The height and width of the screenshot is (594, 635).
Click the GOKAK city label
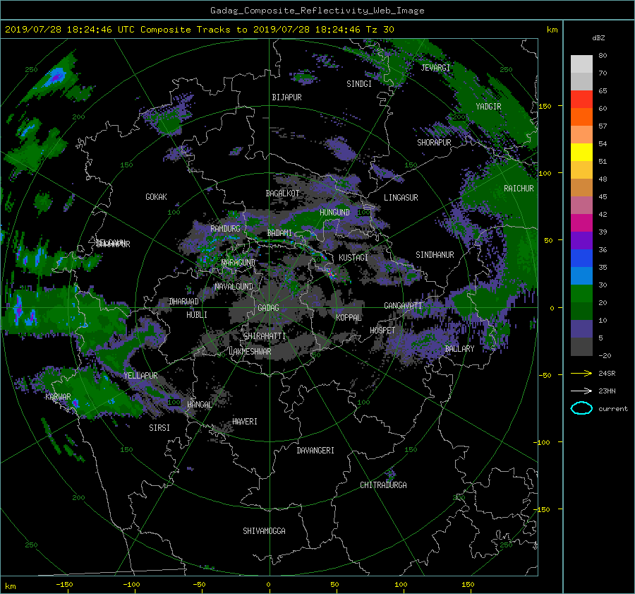point(157,197)
